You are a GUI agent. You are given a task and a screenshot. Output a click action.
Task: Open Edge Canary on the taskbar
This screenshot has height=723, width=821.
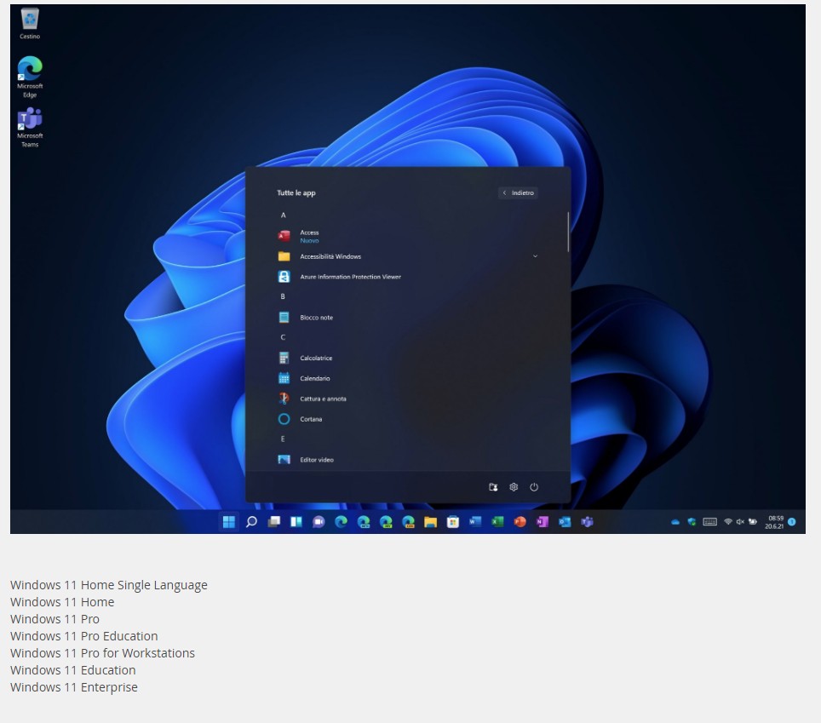click(x=409, y=522)
